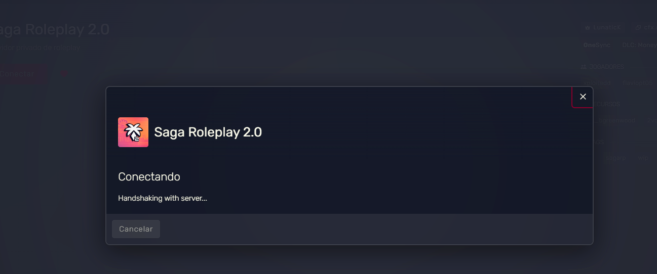Click the Handshaking with server status text

[163, 198]
